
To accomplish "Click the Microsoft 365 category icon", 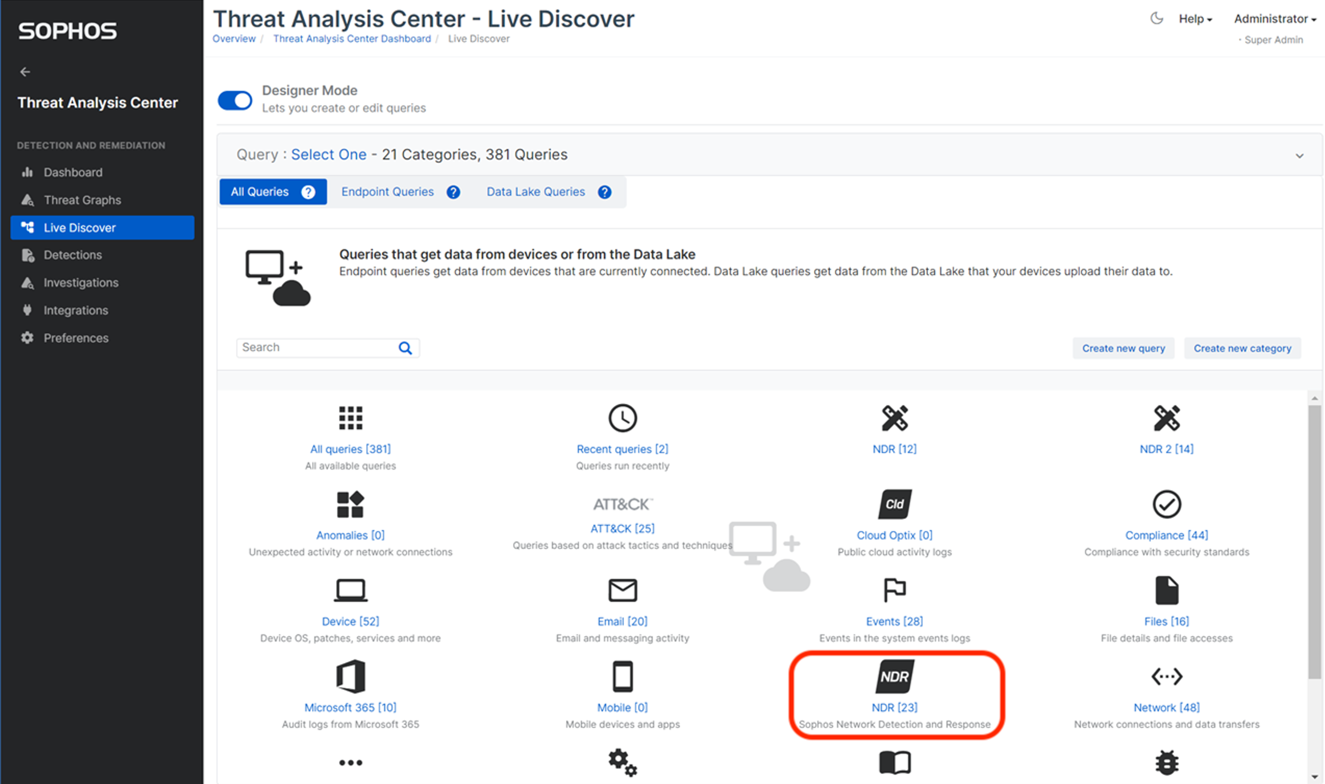I will [x=350, y=676].
